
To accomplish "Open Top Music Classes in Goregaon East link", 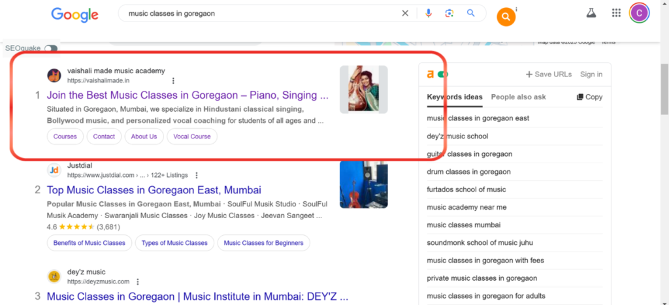I will (154, 190).
